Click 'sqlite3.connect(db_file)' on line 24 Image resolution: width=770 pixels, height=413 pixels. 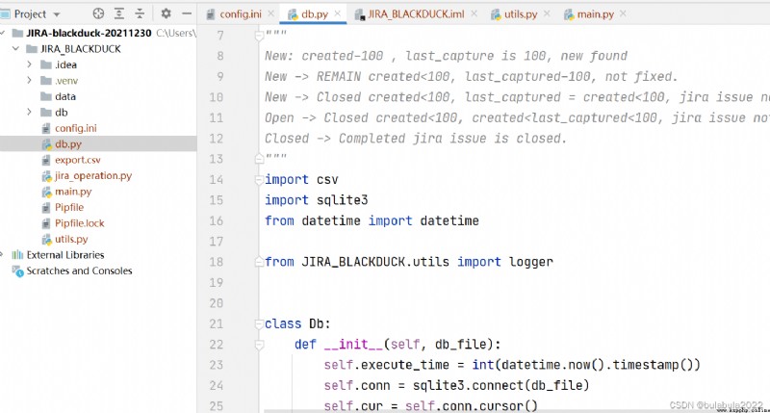[500, 385]
